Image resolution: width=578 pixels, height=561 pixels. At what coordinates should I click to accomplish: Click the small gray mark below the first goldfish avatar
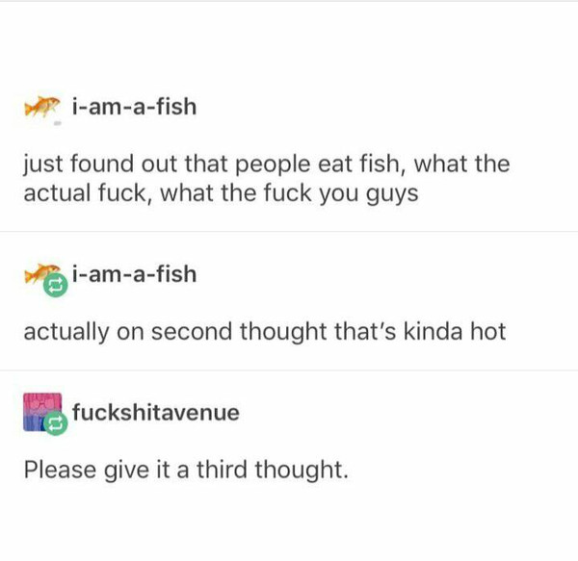57,124
